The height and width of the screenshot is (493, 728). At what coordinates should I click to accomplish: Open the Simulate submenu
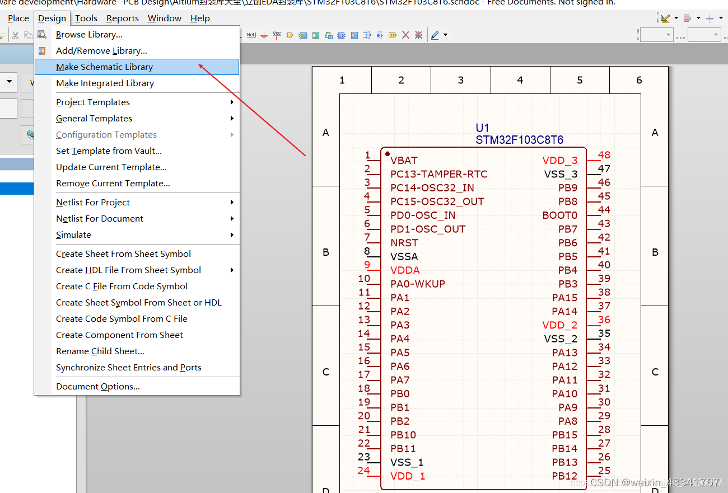click(137, 235)
